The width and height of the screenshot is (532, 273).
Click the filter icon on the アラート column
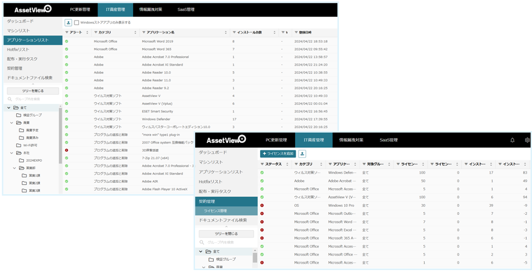tap(67, 32)
